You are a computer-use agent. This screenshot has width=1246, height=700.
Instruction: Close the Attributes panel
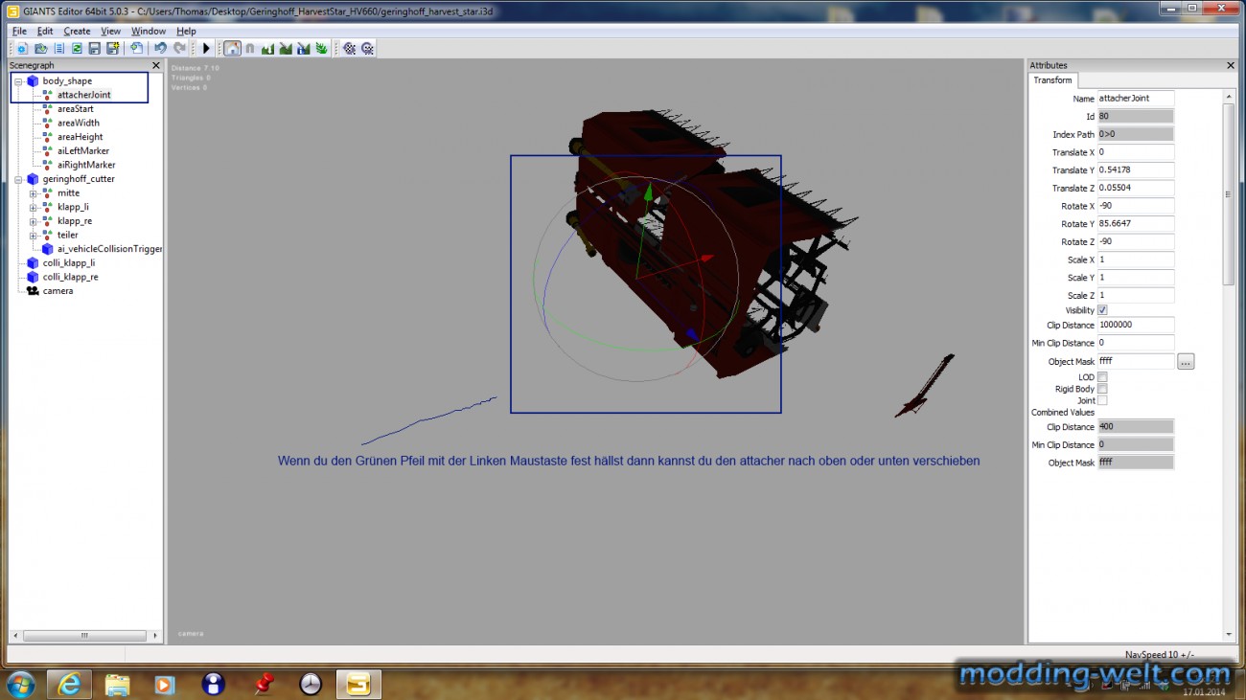[1231, 65]
